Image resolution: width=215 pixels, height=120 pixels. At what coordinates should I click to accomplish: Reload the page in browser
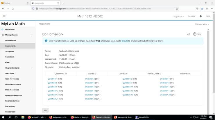click(13, 9)
